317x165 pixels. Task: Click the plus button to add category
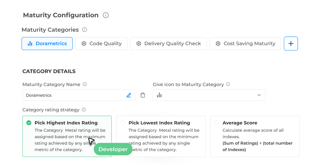tap(291, 44)
